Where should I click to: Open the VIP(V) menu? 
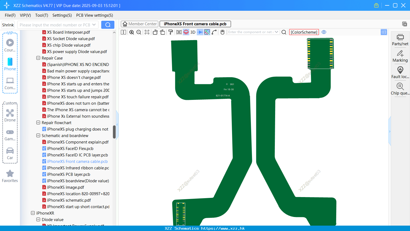tap(25, 15)
